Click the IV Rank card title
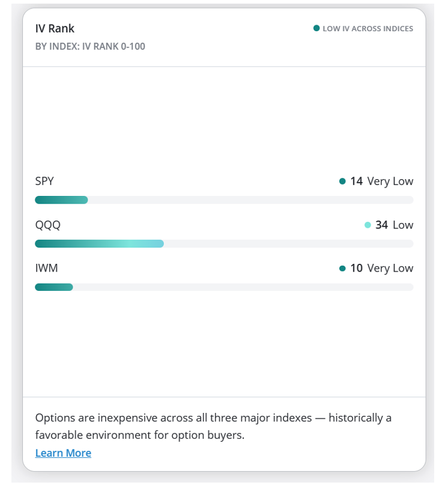The width and height of the screenshot is (448, 491). [55, 28]
